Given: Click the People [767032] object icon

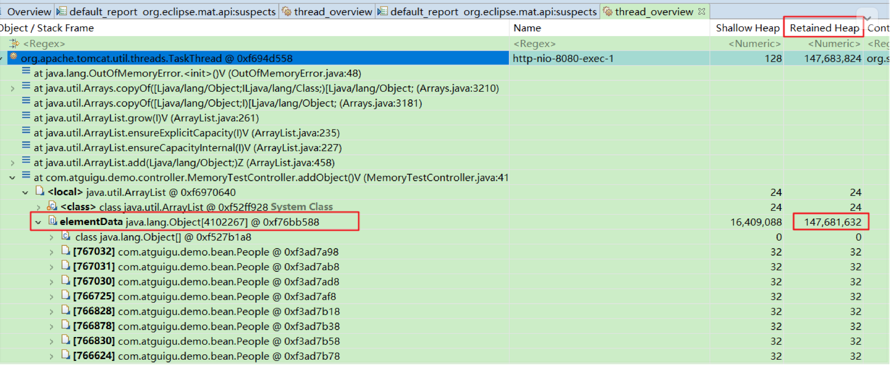Looking at the screenshot, I should pos(66,251).
